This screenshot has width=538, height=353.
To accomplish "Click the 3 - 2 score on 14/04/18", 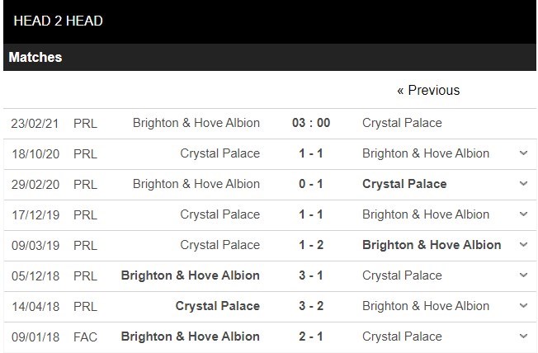I will (311, 306).
